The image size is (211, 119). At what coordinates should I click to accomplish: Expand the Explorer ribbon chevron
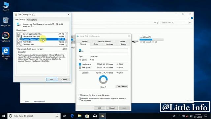189,18
